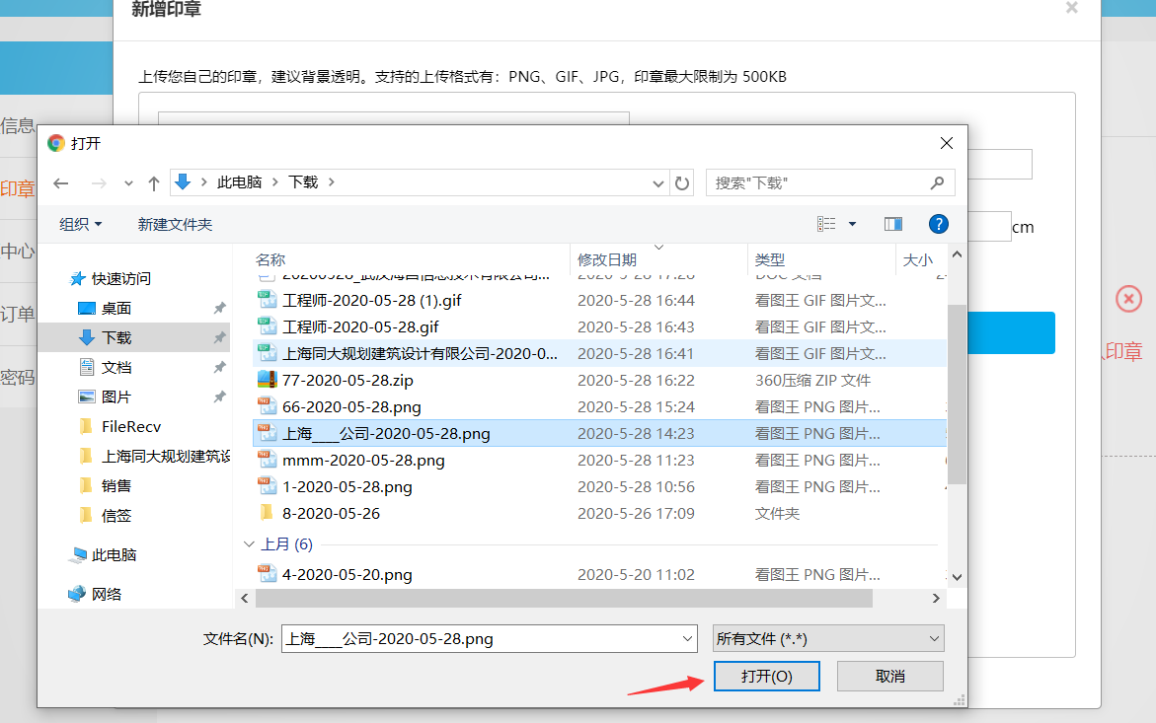Click the 打开(O) button
Image resolution: width=1156 pixels, height=723 pixels.
766,676
